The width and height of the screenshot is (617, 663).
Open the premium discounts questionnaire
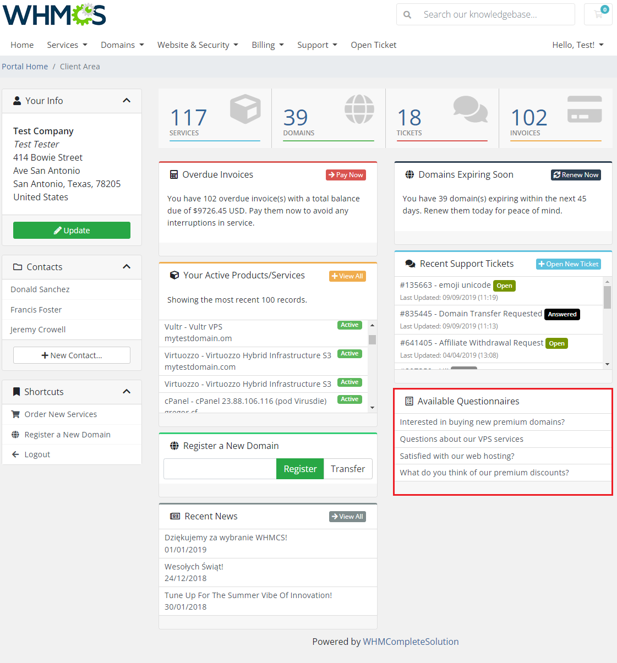pos(503,473)
